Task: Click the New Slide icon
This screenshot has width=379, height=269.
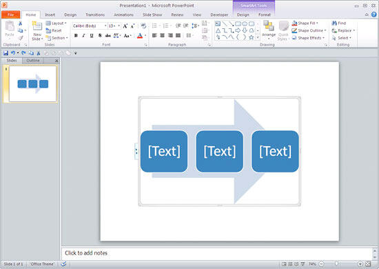Action: tap(37, 26)
